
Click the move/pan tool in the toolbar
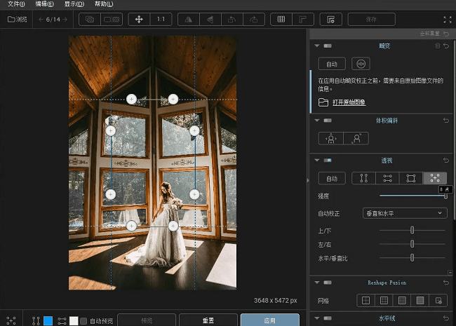139,19
